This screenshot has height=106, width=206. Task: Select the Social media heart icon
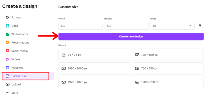coord(8,51)
